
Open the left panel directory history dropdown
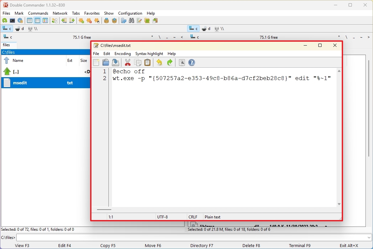pos(182,37)
